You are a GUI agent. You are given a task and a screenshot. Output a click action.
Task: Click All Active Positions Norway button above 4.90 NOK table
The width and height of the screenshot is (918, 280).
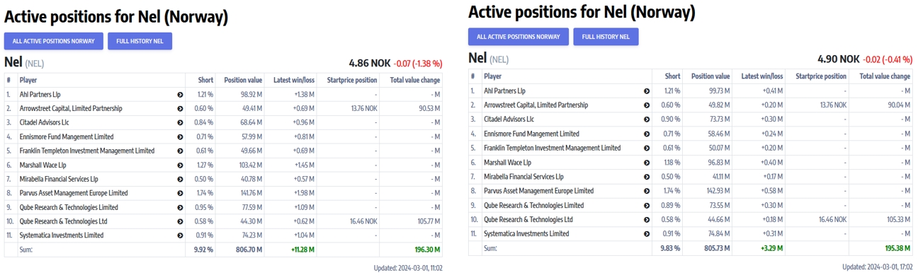[x=518, y=37]
